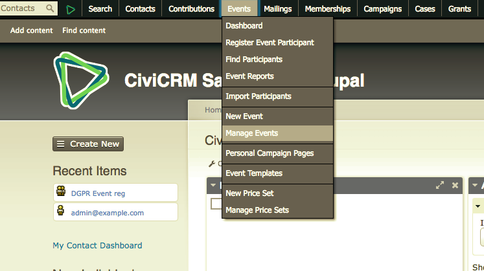Select Event Templates menu item
Screen dimensions: 484x271
277,173
